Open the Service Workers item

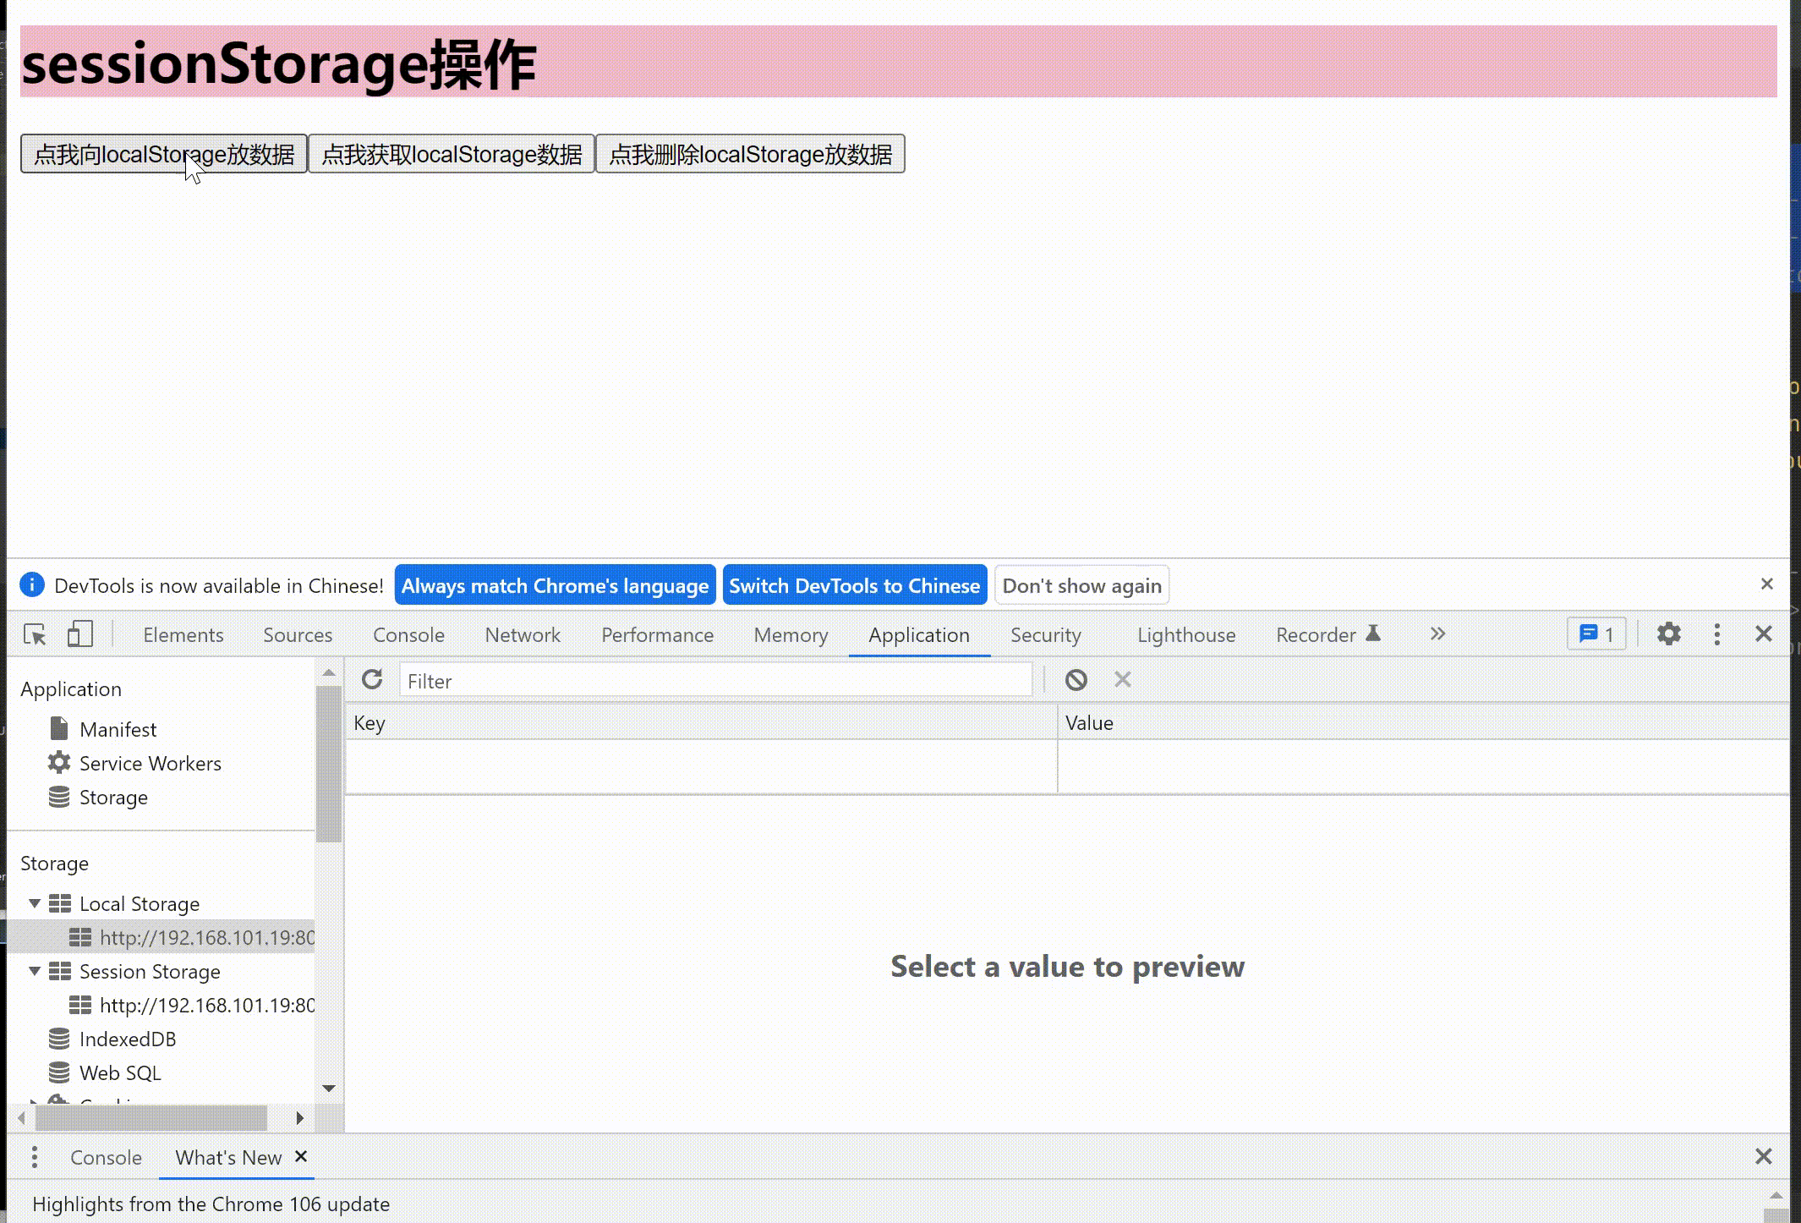(150, 763)
